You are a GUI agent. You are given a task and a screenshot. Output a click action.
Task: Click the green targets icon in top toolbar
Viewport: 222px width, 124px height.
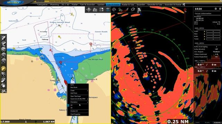(120, 10)
